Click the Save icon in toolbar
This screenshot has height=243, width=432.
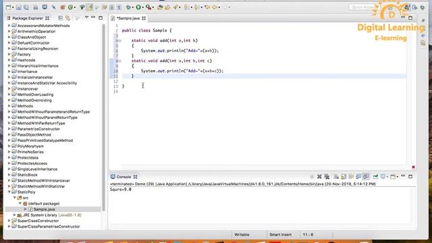pyautogui.click(x=18, y=7)
